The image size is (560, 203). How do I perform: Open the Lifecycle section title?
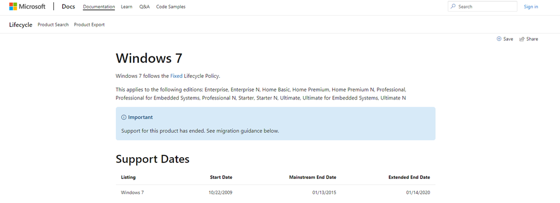coord(21,25)
